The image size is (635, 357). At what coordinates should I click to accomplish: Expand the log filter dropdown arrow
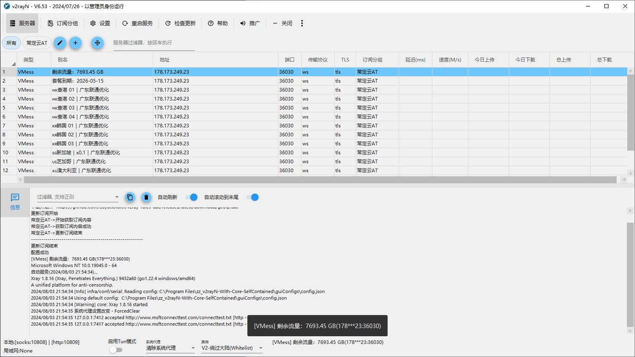(117, 198)
